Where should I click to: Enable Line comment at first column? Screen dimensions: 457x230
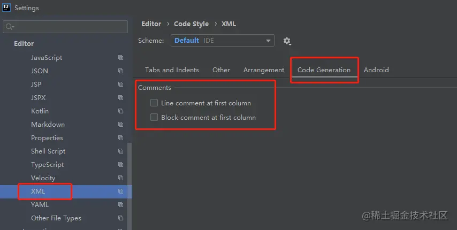[x=154, y=103]
